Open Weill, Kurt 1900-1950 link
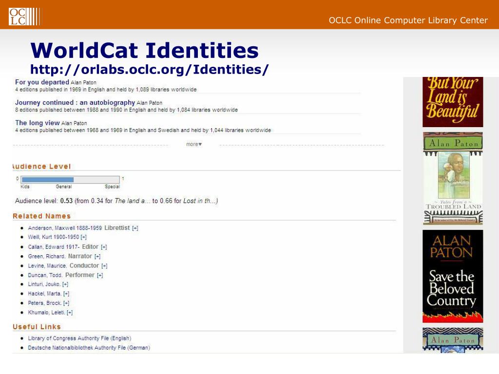 [x=54, y=237]
